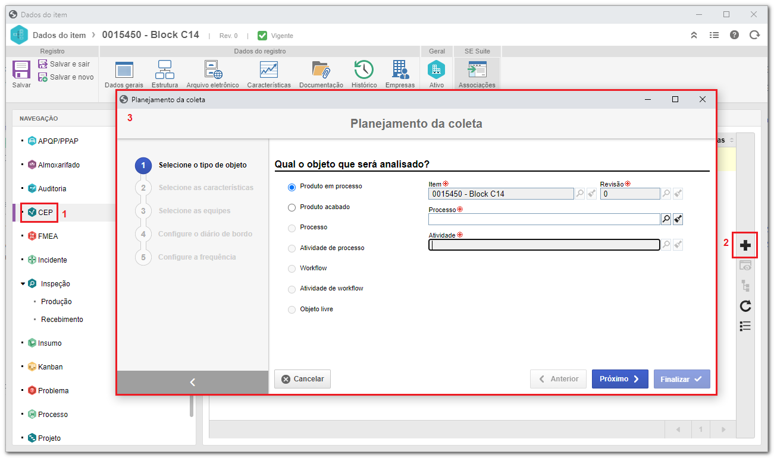Collapse the ribbon with double chevron icon
This screenshot has width=774, height=458.
click(694, 35)
